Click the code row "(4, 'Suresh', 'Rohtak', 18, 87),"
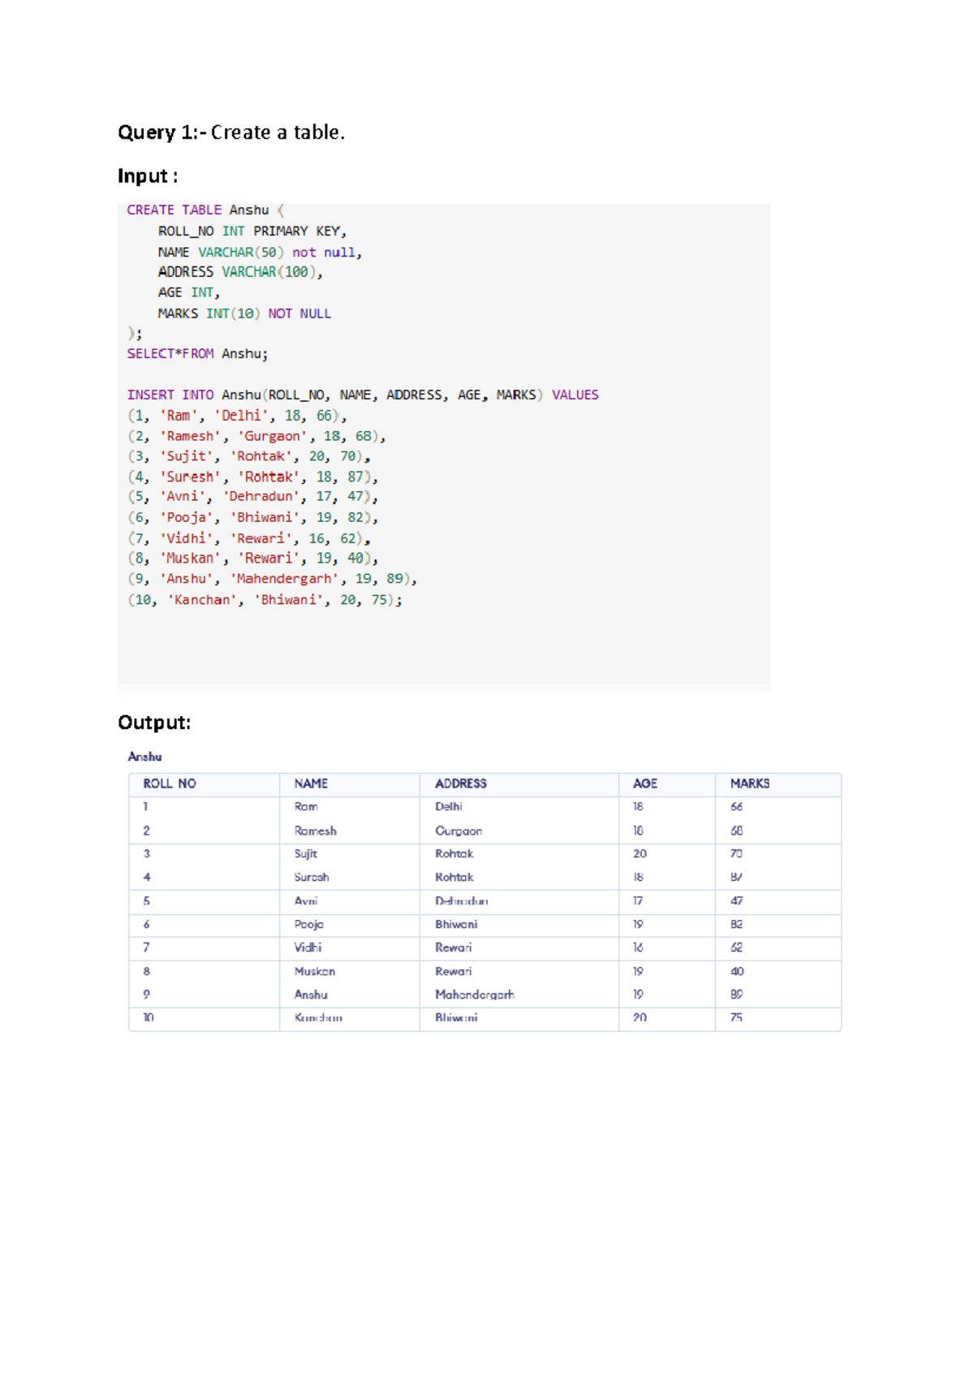The height and width of the screenshot is (1377, 974). (x=252, y=477)
